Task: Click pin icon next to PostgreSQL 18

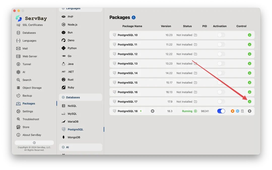Action: click(141, 111)
